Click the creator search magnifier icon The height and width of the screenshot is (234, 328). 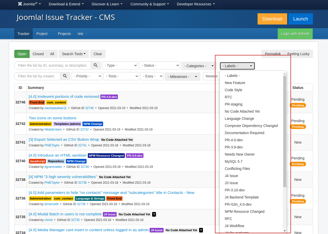[x=65, y=76]
